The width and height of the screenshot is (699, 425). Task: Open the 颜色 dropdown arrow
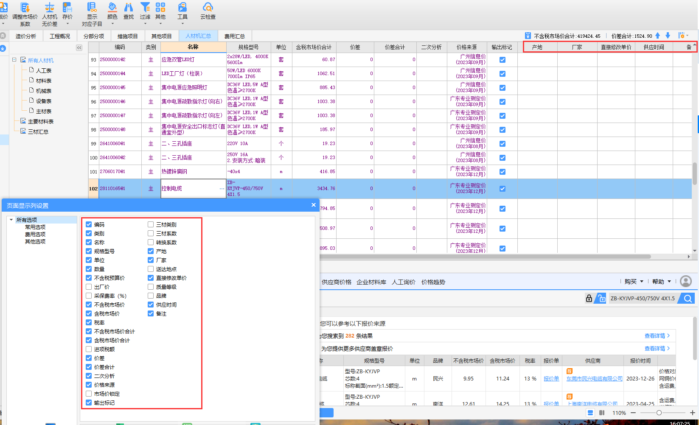112,24
